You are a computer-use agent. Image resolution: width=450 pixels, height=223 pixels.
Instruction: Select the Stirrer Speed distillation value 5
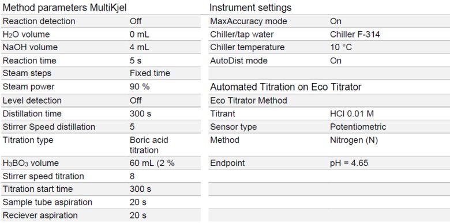pyautogui.click(x=132, y=127)
